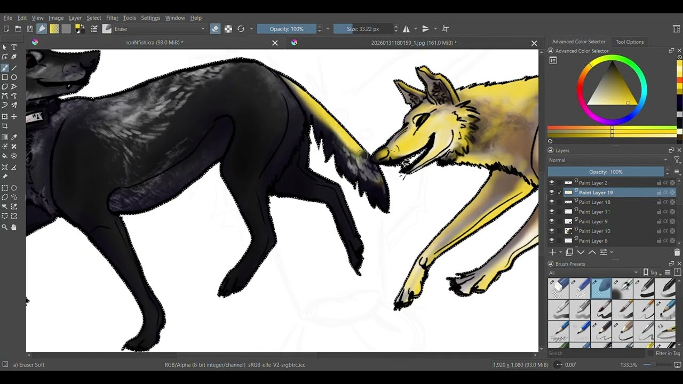Open the brush presets All tag dropdown

(x=593, y=273)
